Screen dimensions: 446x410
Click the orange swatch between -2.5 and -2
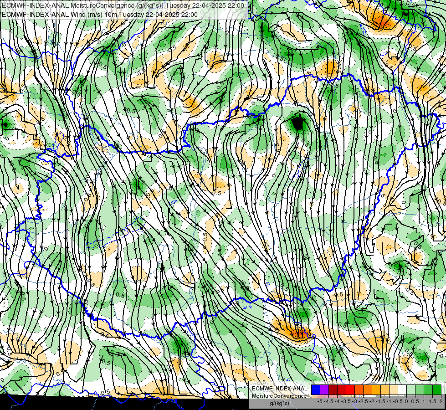368,389
